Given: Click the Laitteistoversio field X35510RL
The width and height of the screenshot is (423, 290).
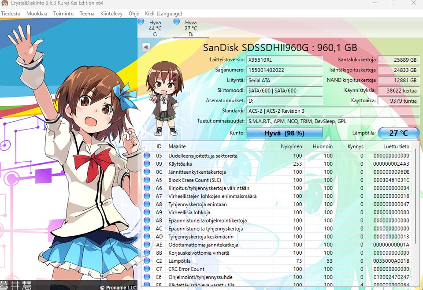Looking at the screenshot, I should 285,60.
